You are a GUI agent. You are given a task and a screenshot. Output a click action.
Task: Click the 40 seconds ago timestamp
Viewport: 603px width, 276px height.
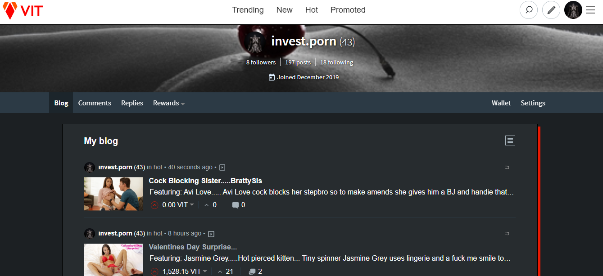pyautogui.click(x=190, y=167)
